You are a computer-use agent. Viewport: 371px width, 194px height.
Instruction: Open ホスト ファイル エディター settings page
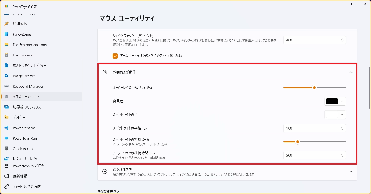tap(29, 66)
